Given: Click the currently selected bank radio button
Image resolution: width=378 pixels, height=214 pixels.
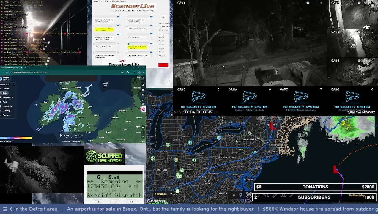Looking at the screenshot, I should 158,26.
